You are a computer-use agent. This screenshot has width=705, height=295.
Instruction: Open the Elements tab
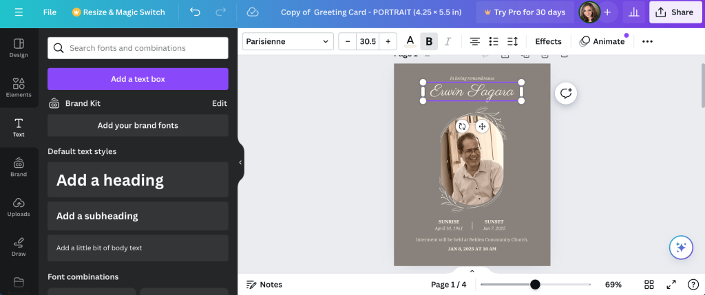pyautogui.click(x=19, y=87)
